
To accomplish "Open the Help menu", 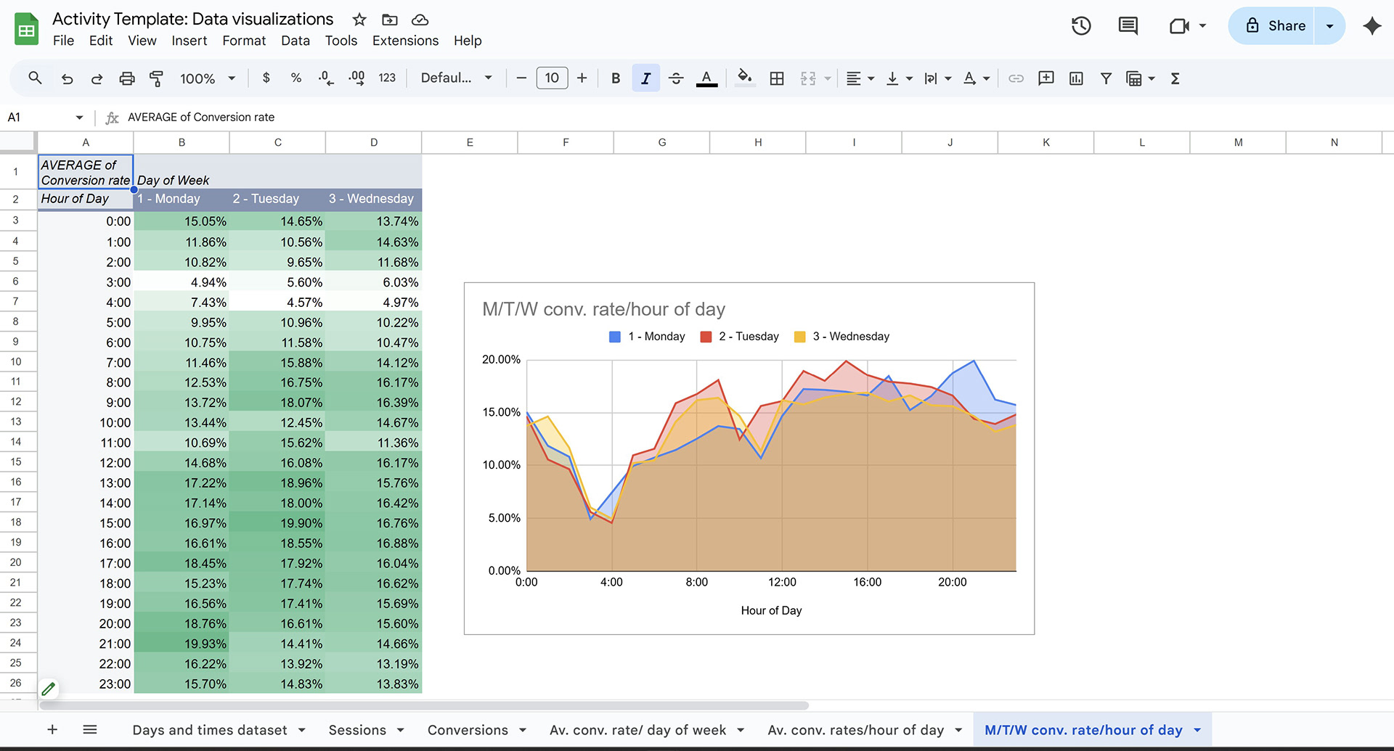I will [468, 41].
